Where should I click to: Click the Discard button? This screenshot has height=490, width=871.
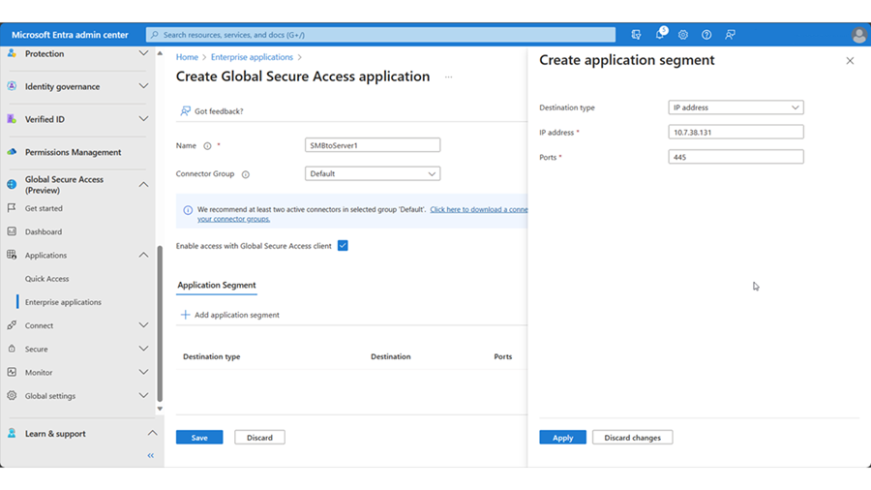click(x=259, y=437)
